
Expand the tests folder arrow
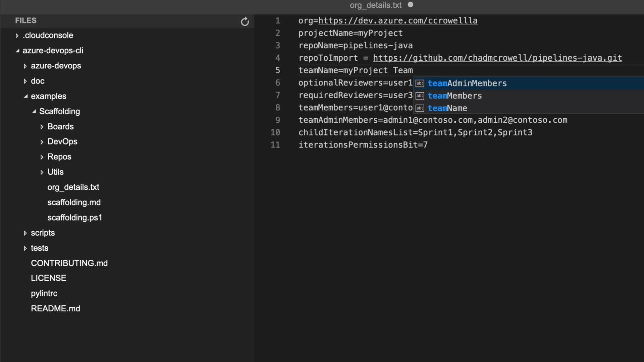(25, 248)
